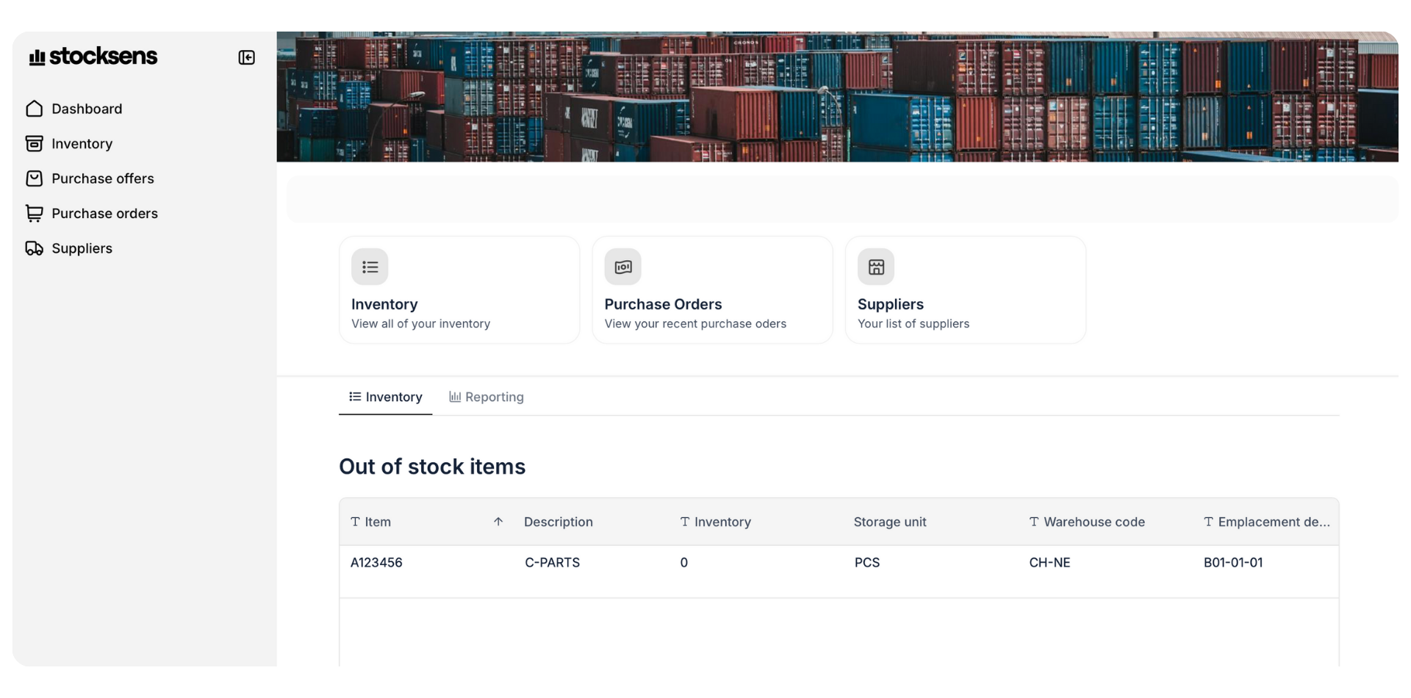Click the store icon on Suppliers card

(876, 267)
